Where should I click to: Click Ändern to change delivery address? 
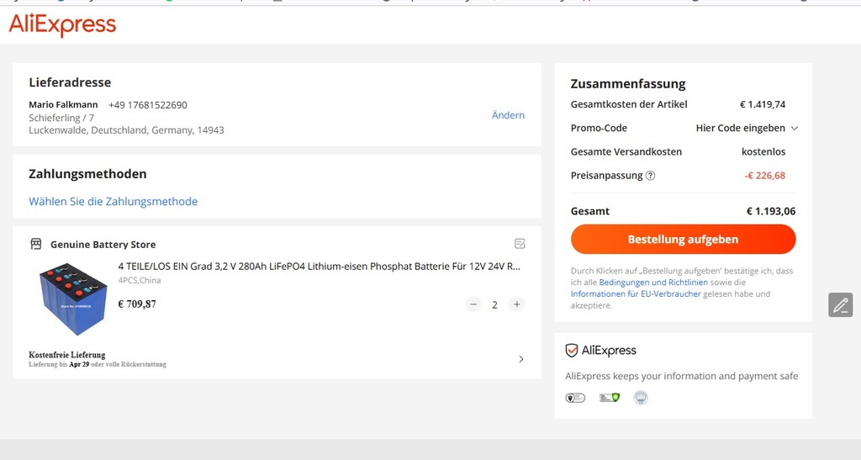pyautogui.click(x=508, y=115)
